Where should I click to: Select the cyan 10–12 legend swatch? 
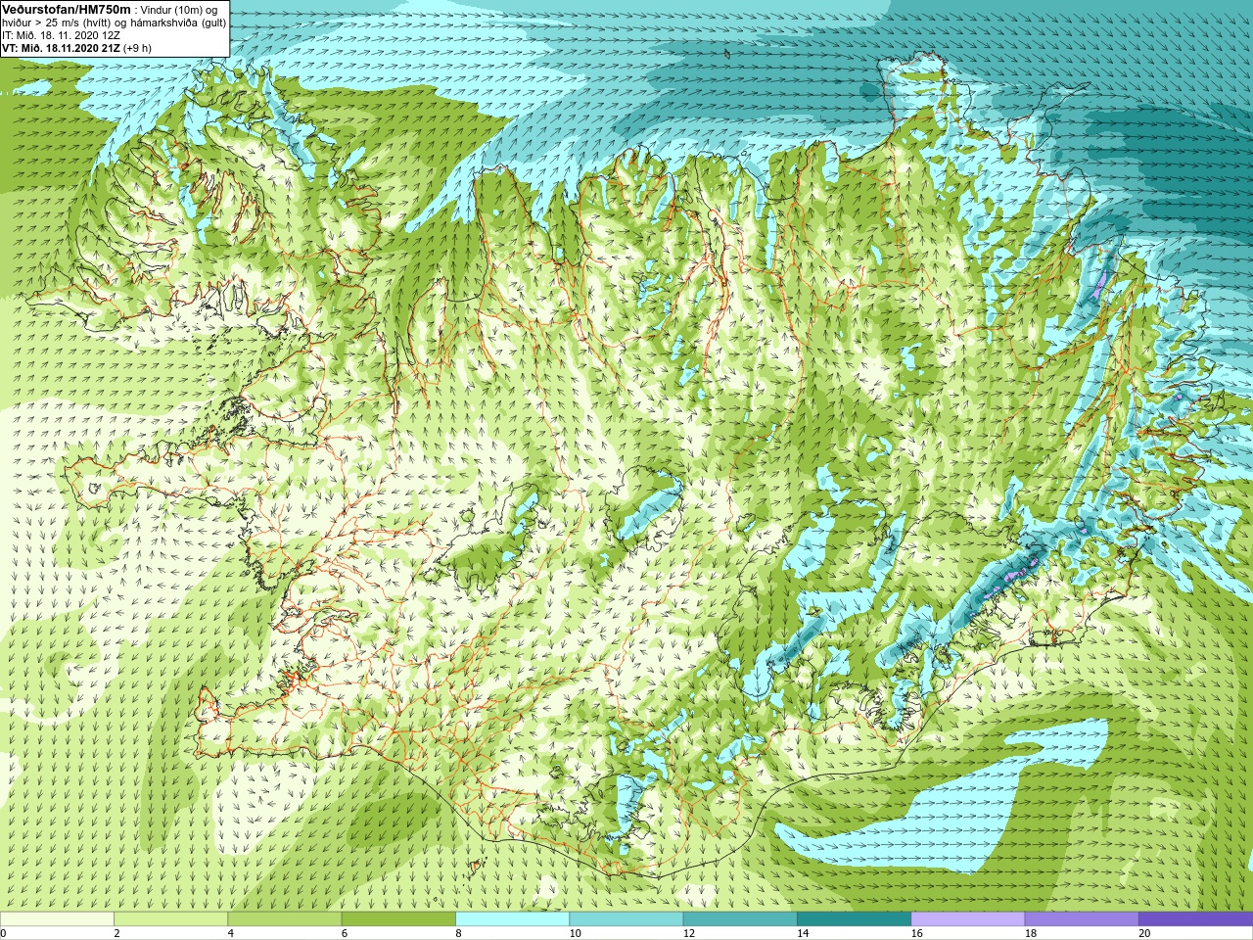tap(626, 919)
